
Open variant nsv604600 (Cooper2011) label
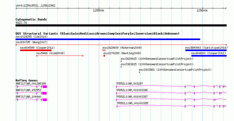click(208, 53)
